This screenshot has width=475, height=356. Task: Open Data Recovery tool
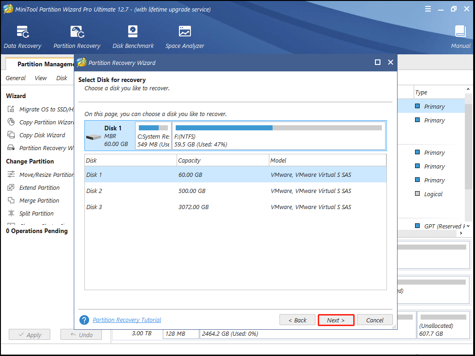[23, 37]
